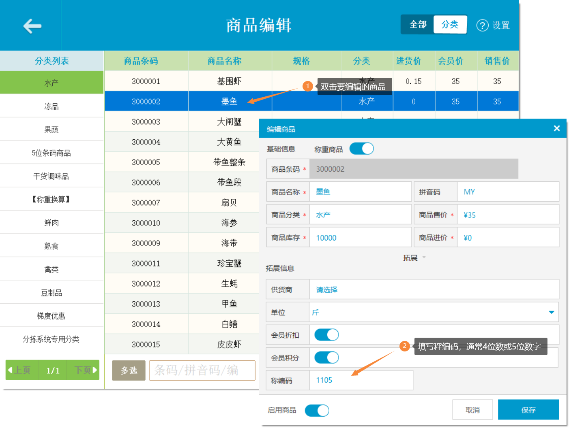Click the barcode/pinyin search box
This screenshot has height=430, width=571.
(202, 370)
